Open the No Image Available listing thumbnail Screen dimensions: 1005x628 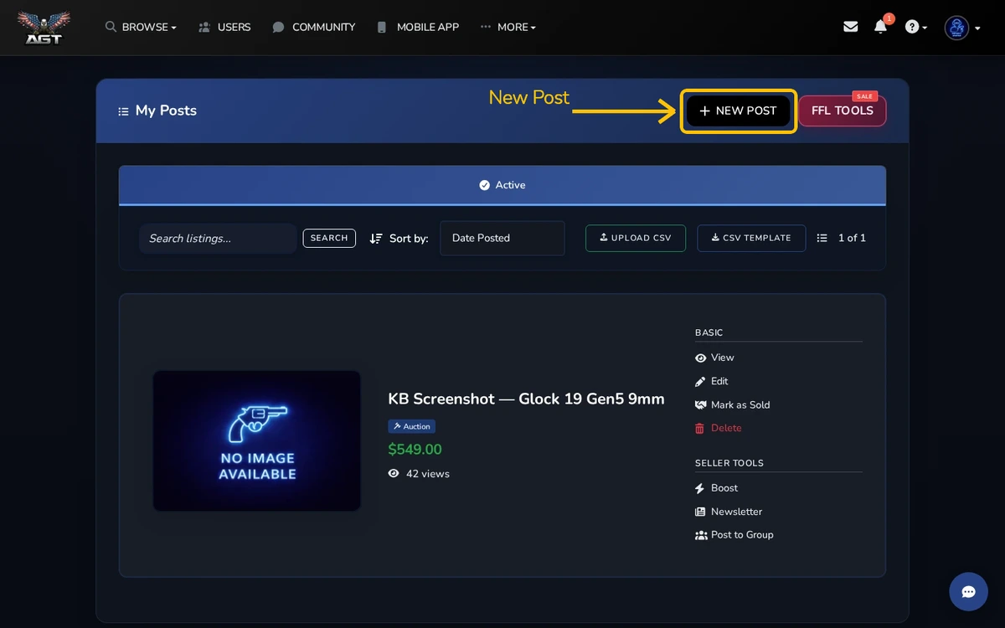pos(257,441)
